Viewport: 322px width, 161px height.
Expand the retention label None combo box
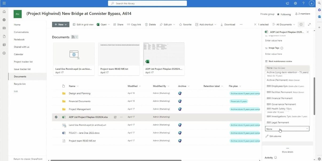(x=287, y=129)
